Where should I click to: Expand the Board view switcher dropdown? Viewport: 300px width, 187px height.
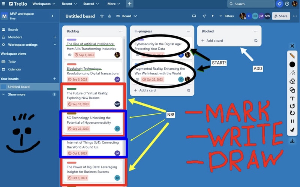127,16
